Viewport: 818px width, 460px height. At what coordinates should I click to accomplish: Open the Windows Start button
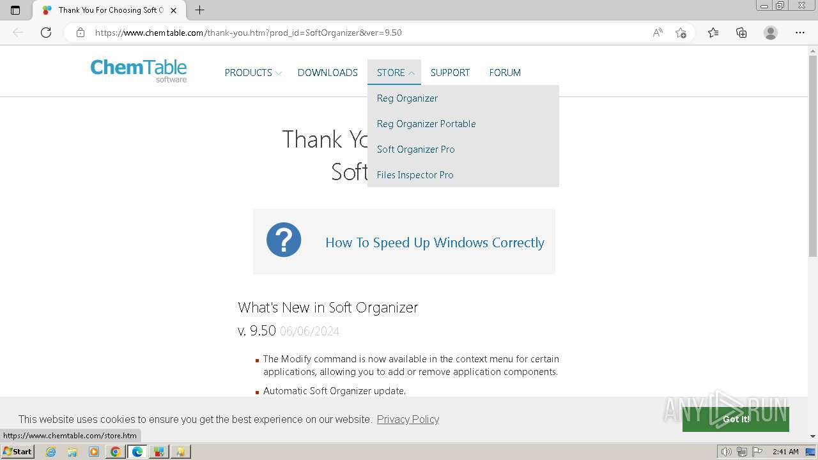tap(17, 452)
